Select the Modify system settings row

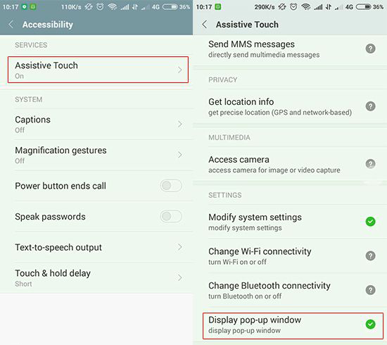click(x=290, y=222)
